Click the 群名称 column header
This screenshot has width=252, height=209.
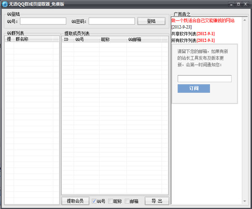pyautogui.click(x=34, y=39)
